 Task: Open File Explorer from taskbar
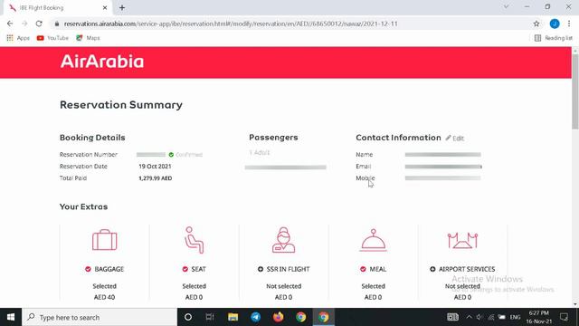tap(233, 317)
